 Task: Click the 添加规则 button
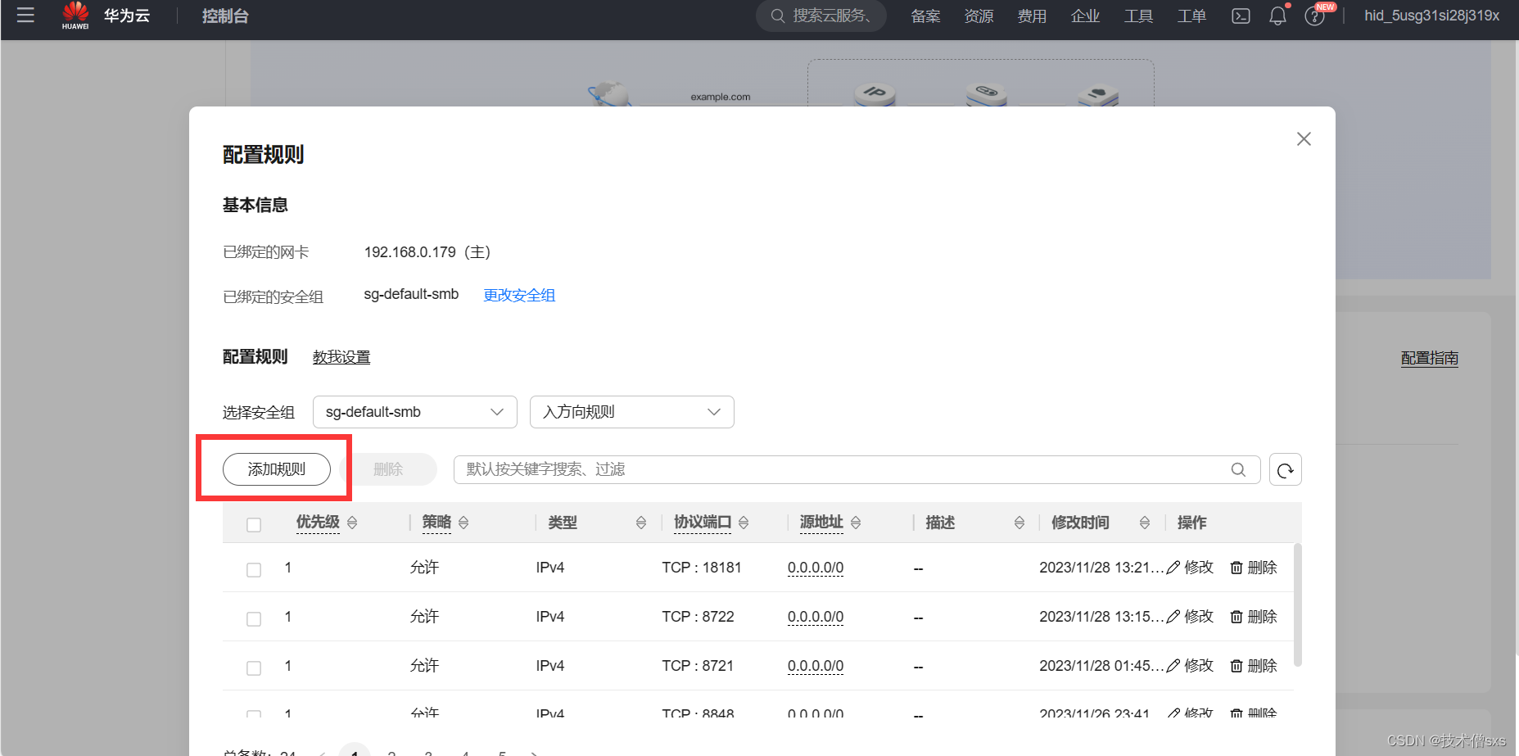point(277,469)
